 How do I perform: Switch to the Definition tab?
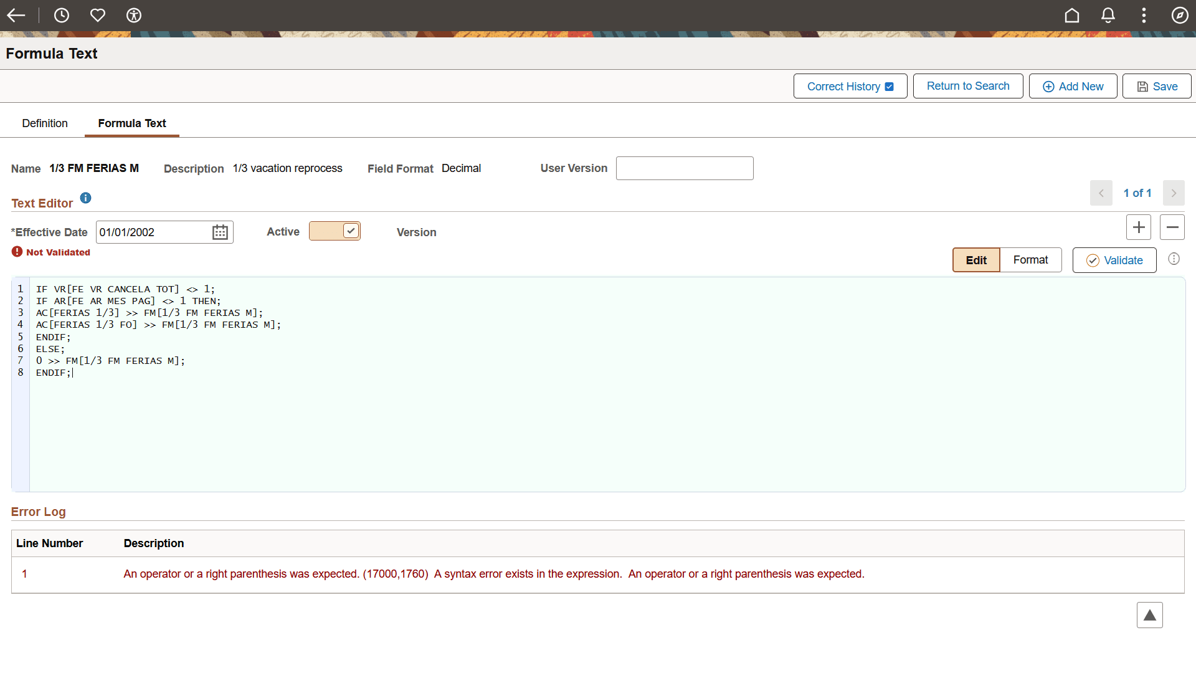44,123
